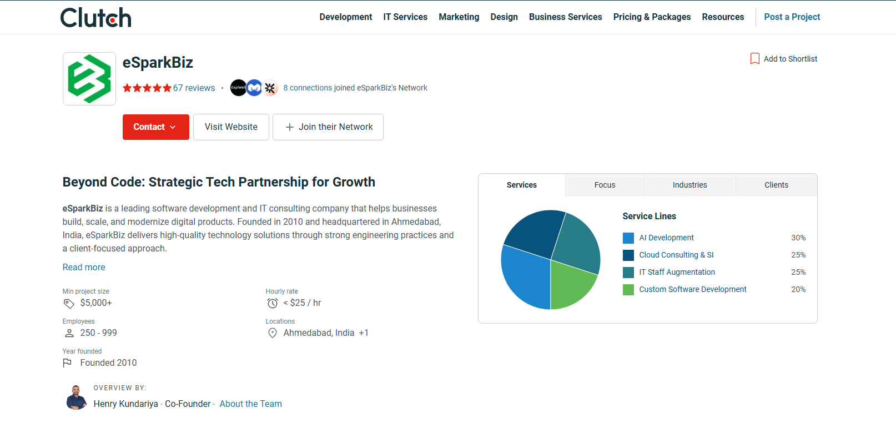This screenshot has width=896, height=423.
Task: Click the price tag icon by $5,000+
Action: 69,303
